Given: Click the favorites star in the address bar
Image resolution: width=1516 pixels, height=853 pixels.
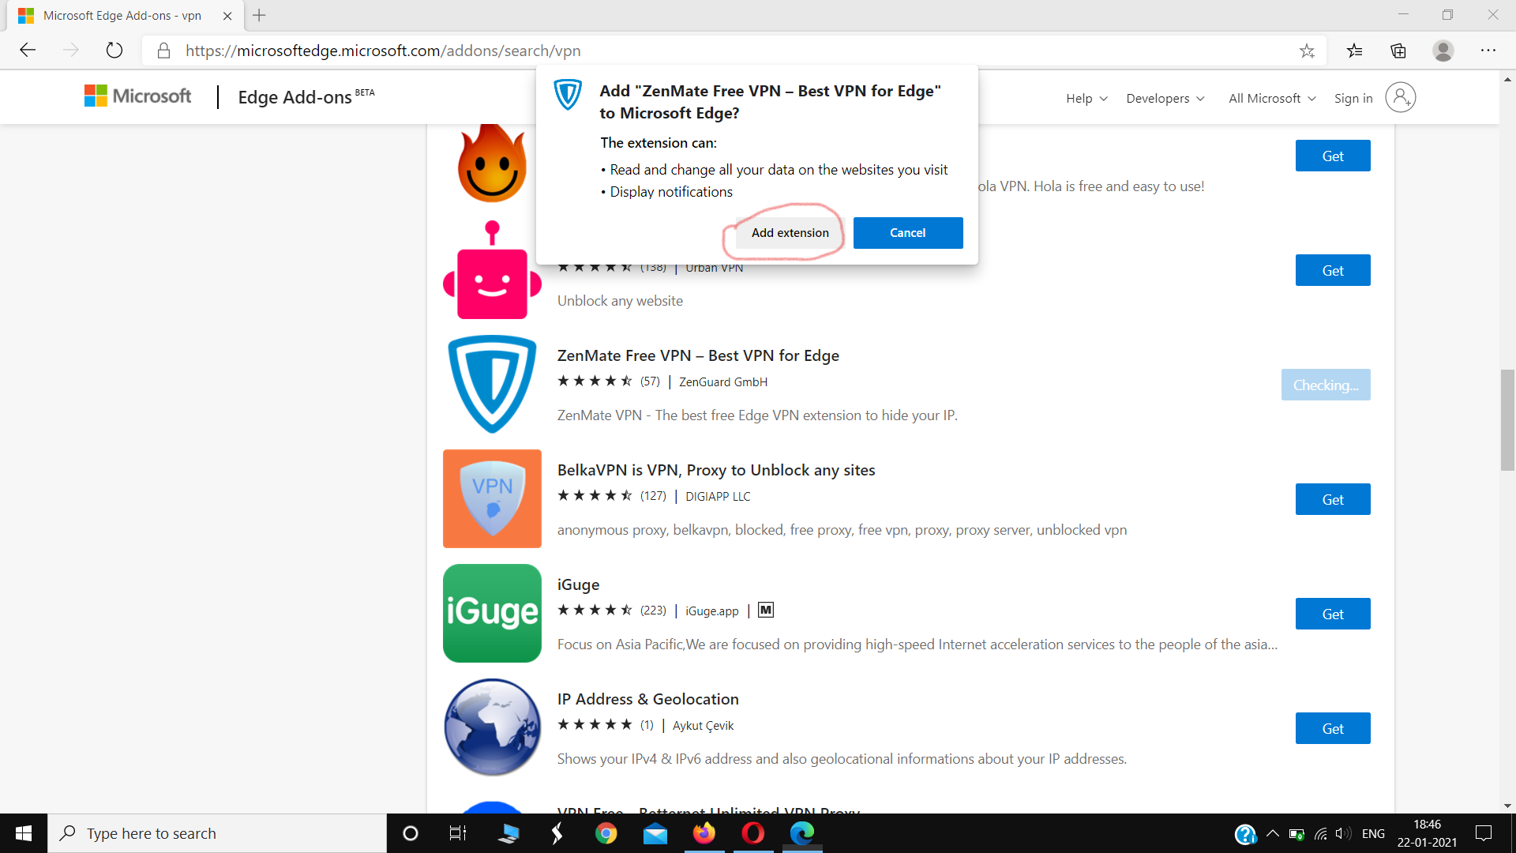Looking at the screenshot, I should click(1308, 51).
